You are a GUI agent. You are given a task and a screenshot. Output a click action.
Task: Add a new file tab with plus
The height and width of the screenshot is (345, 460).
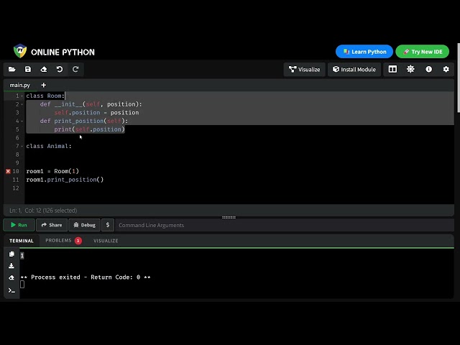point(43,85)
